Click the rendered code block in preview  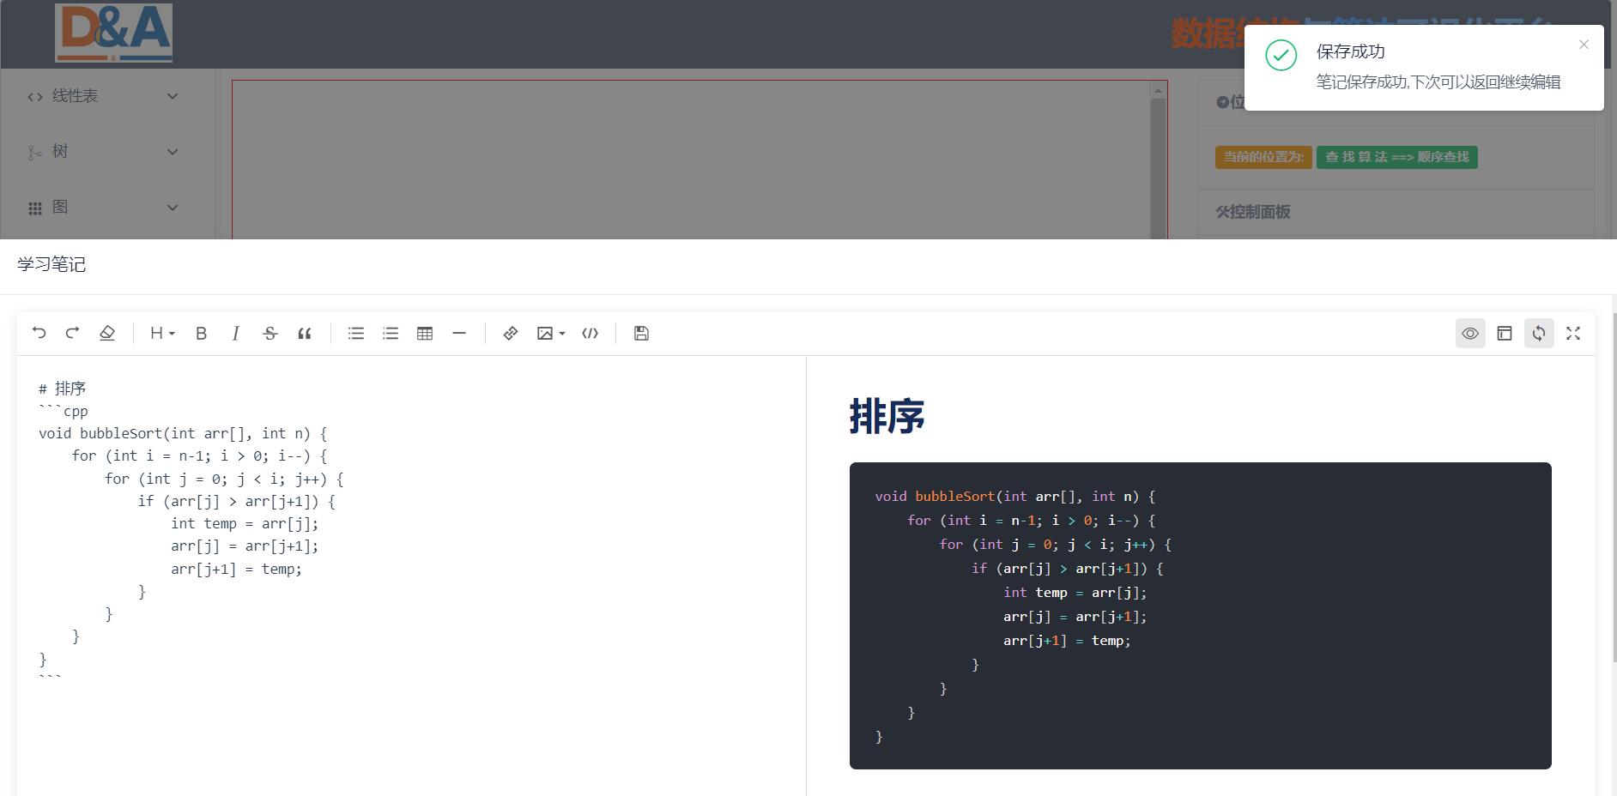(x=1201, y=616)
